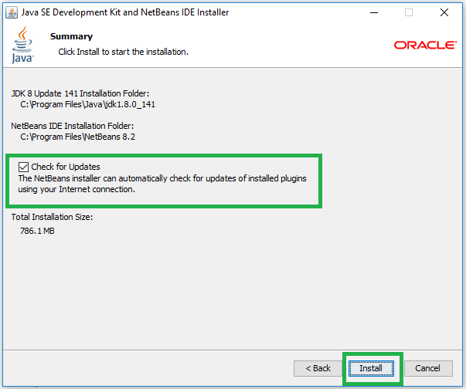Go back with the < Back button
Viewport: 466px width, 389px height.
coord(318,368)
